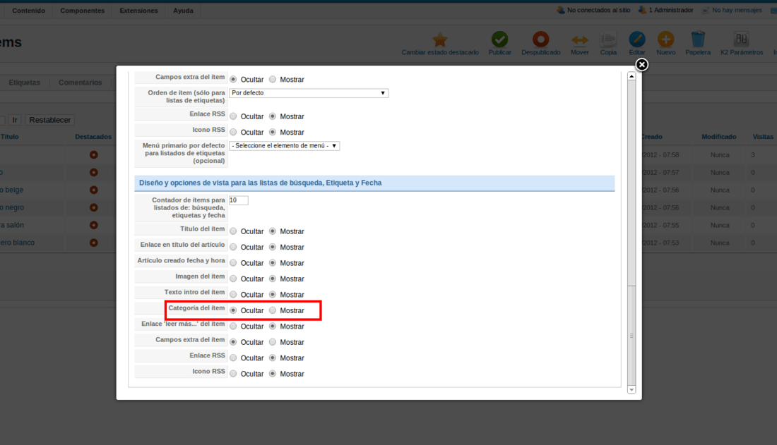This screenshot has width=777, height=445.
Task: Click the Ir button
Action: tap(15, 120)
